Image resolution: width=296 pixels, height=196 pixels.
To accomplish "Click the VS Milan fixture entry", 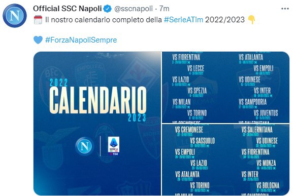I will [x=181, y=103].
